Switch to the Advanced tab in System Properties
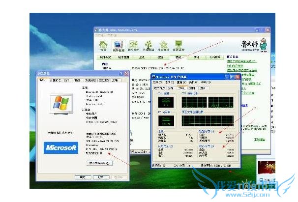298x202 pixels. coord(77,81)
